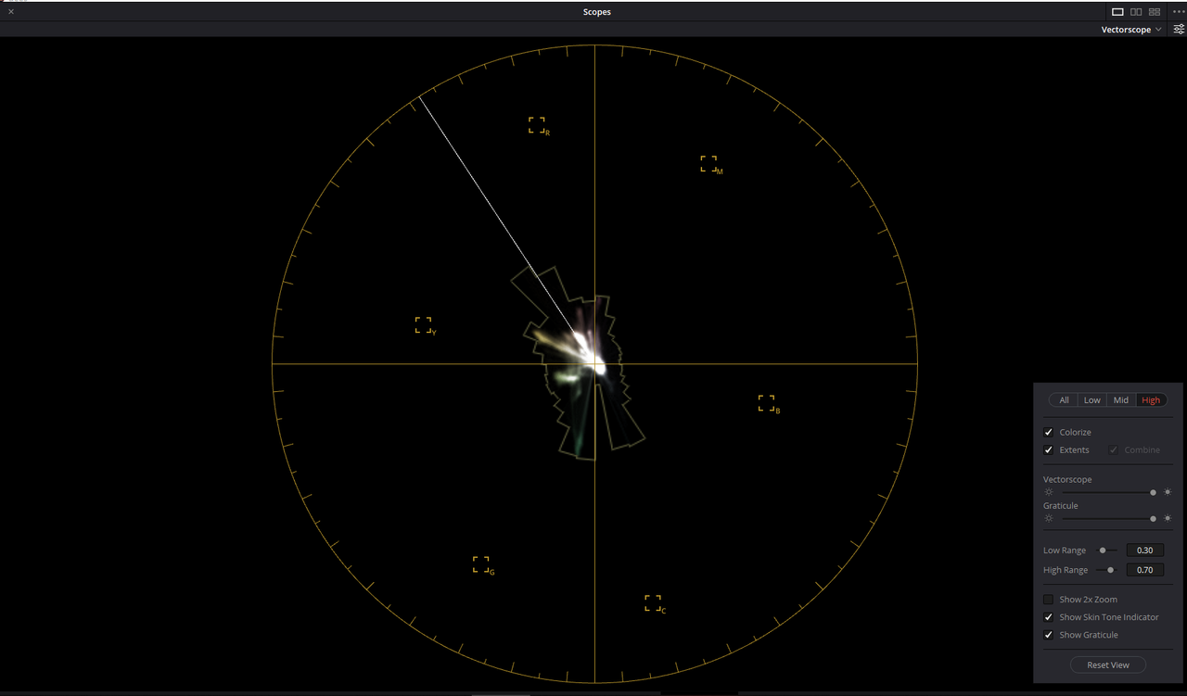Select the Mid tonal range tab
The image size is (1187, 696).
(1121, 400)
